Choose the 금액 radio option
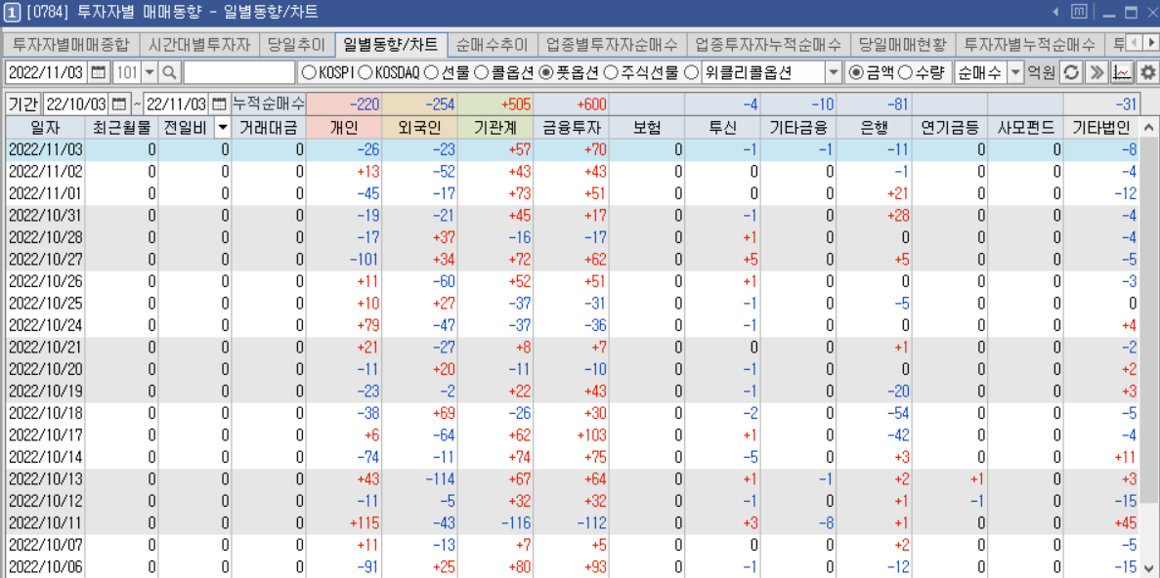The image size is (1160, 578). (855, 72)
